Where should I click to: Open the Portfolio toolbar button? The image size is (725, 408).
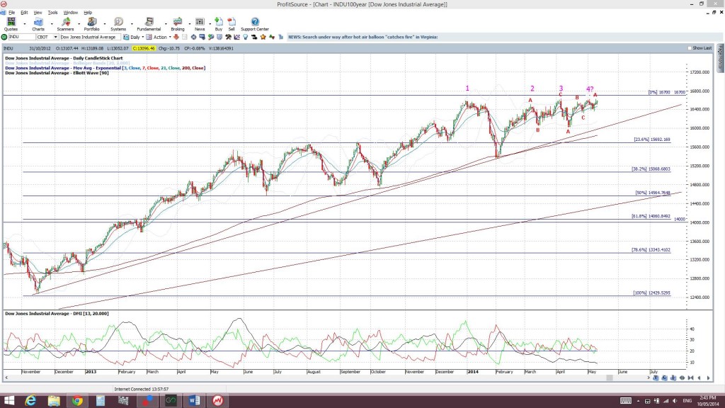click(x=91, y=24)
